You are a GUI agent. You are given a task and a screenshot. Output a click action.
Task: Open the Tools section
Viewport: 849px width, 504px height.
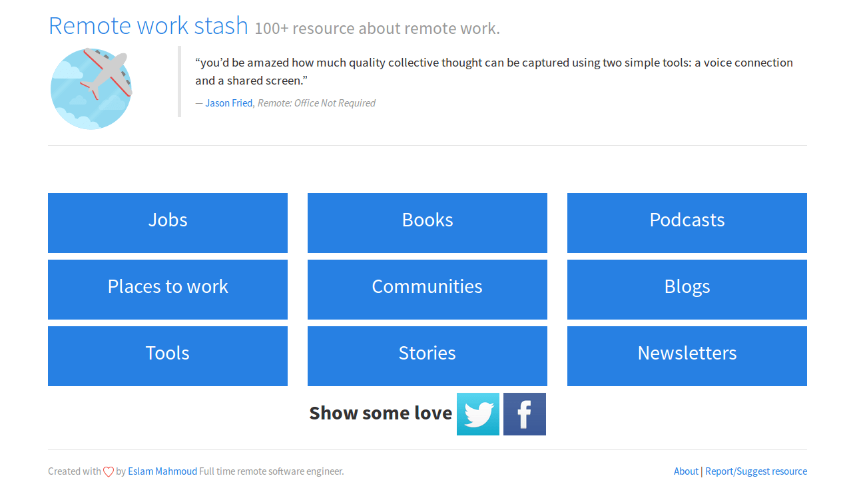[x=167, y=356]
